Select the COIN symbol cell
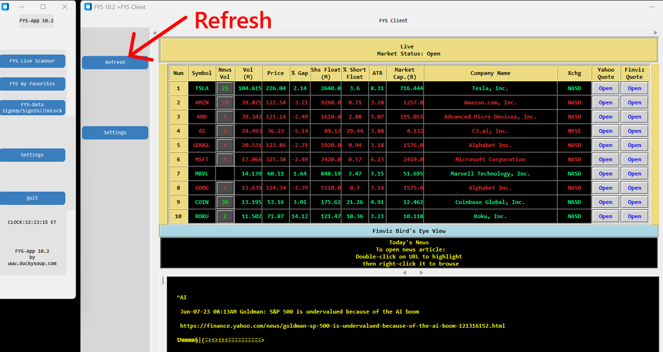Viewport: 663px width, 352px height. click(202, 202)
